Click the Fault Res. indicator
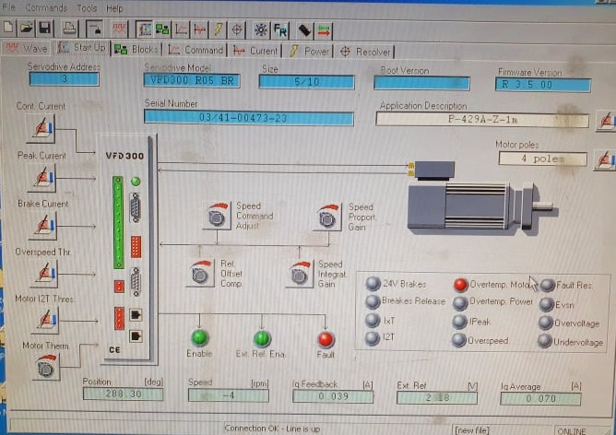 tap(547, 285)
